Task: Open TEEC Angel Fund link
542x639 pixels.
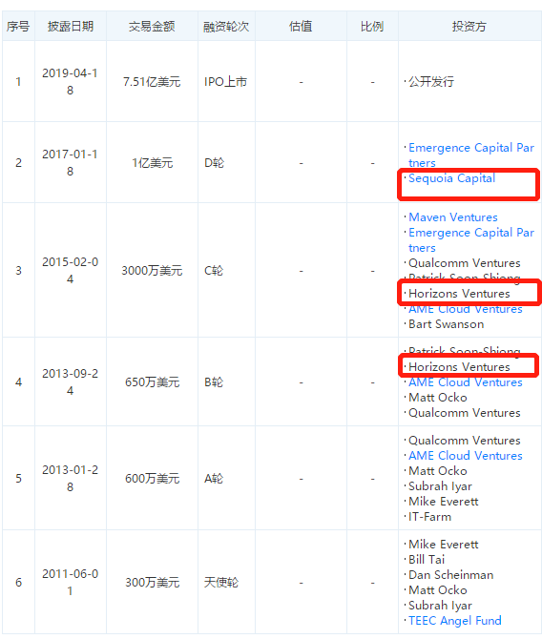Action: click(x=455, y=621)
